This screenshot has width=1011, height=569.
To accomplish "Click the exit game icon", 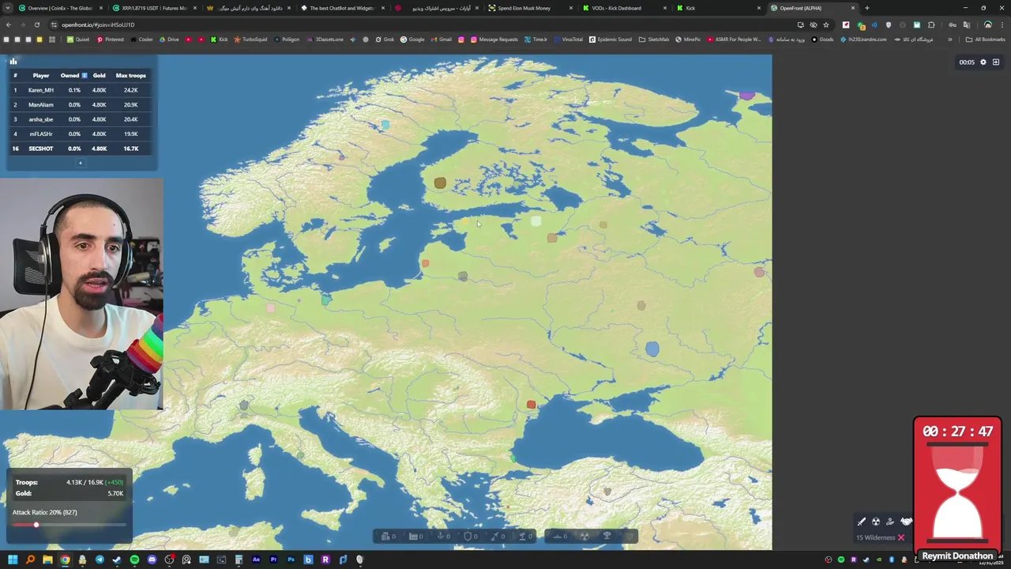I will pos(996,62).
